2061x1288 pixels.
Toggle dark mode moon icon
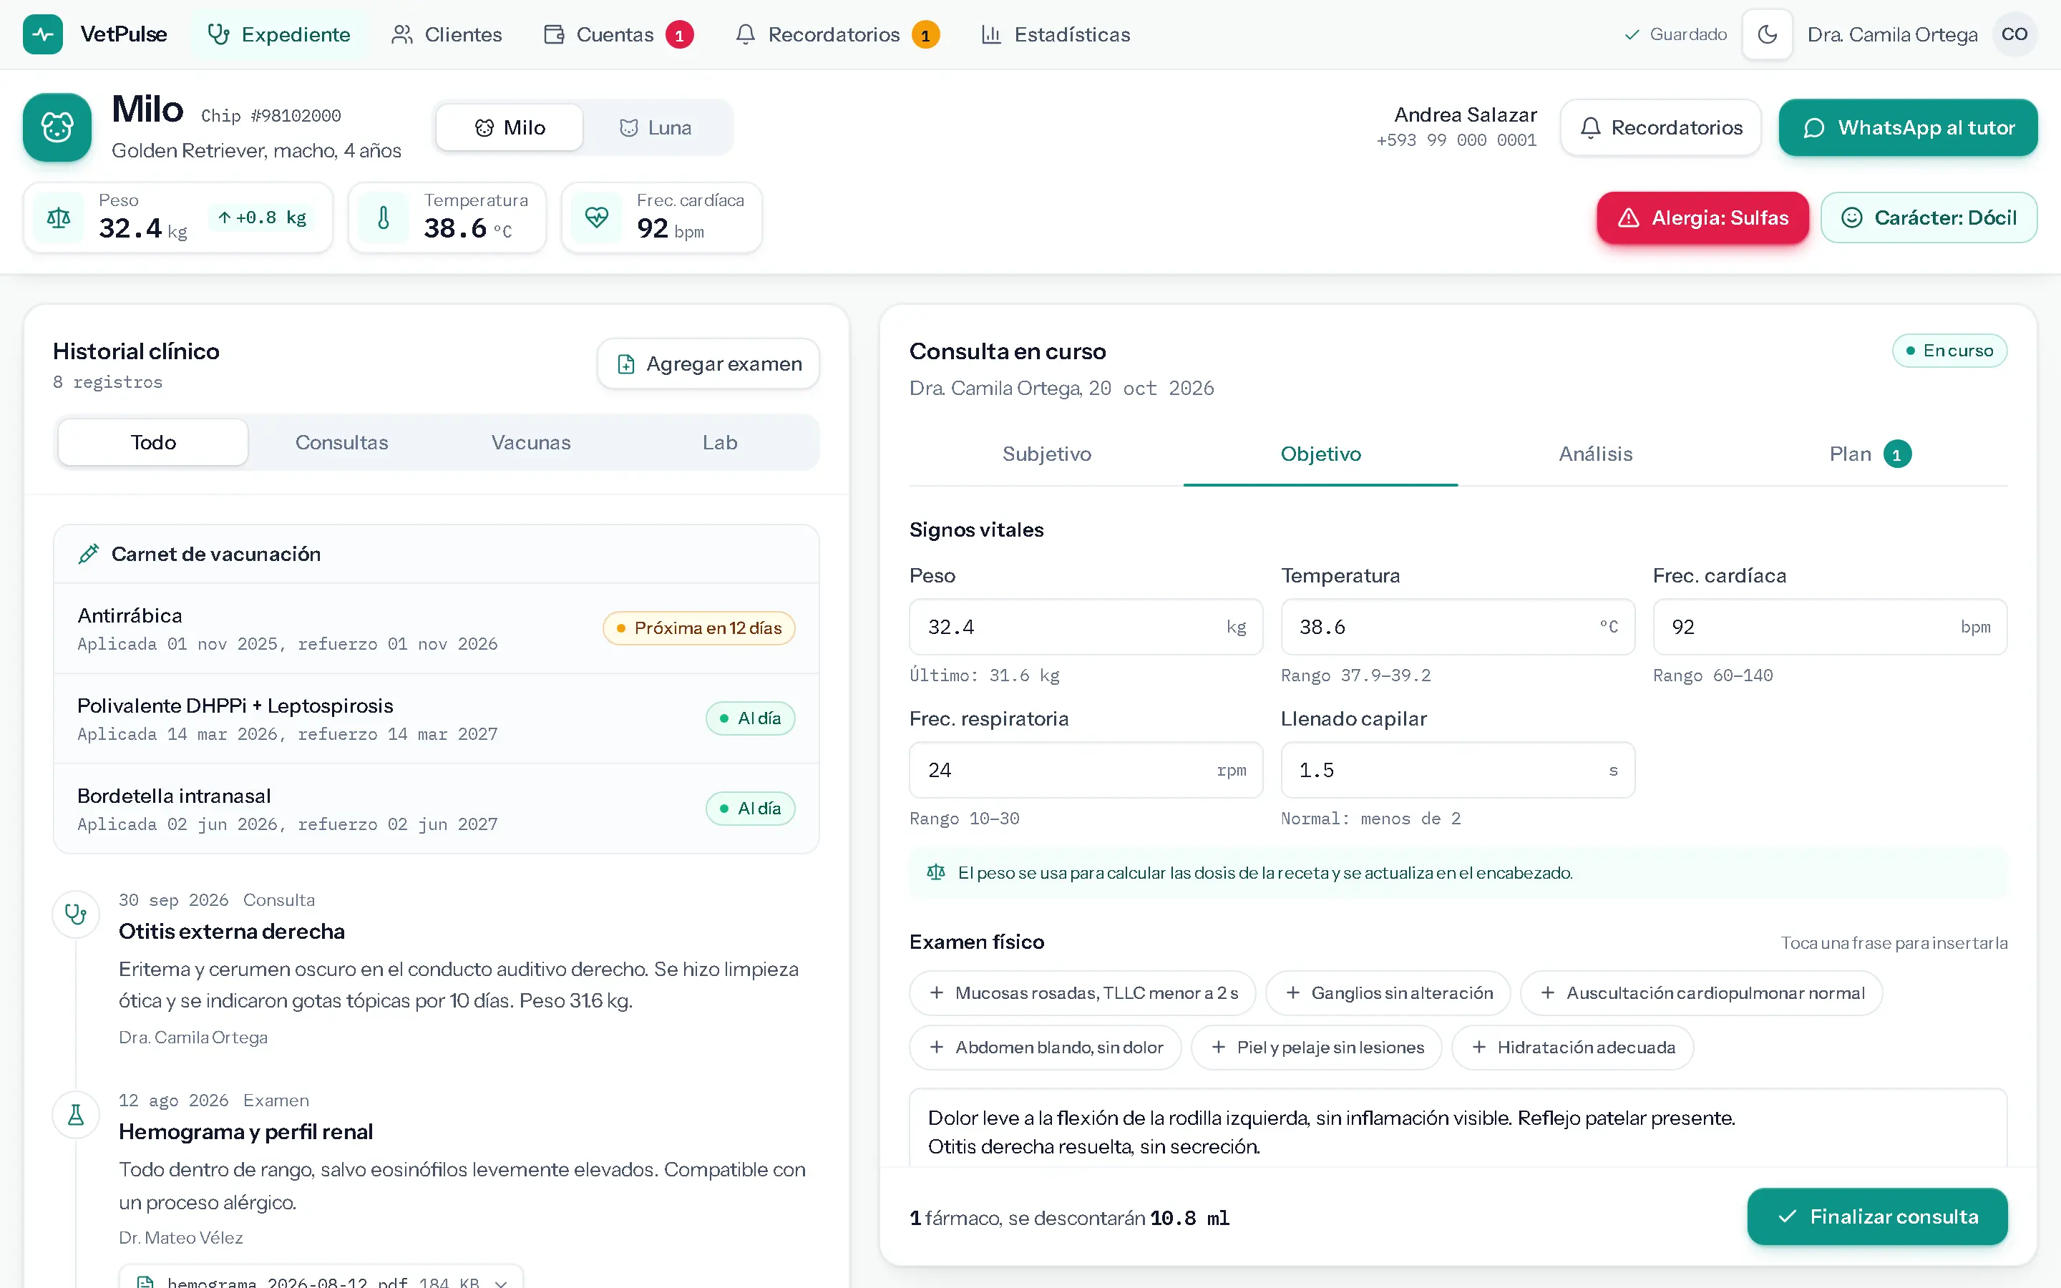(x=1767, y=34)
